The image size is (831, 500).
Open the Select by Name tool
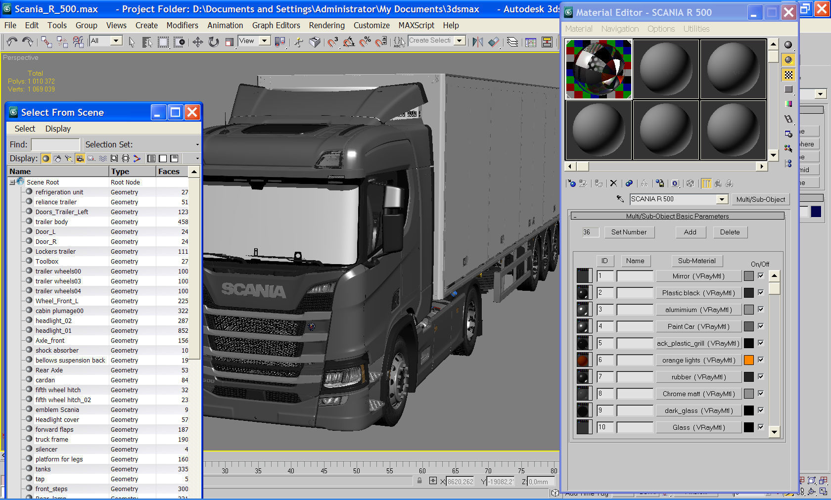(x=147, y=42)
